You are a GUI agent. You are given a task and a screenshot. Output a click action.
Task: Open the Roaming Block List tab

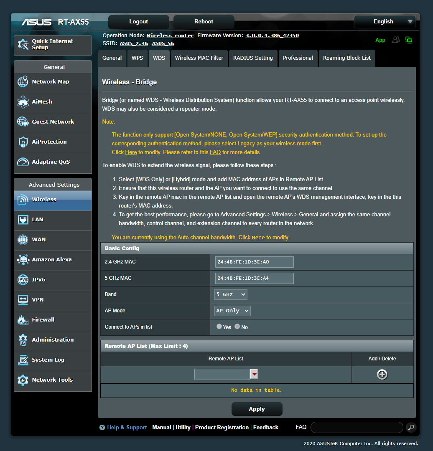[346, 58]
